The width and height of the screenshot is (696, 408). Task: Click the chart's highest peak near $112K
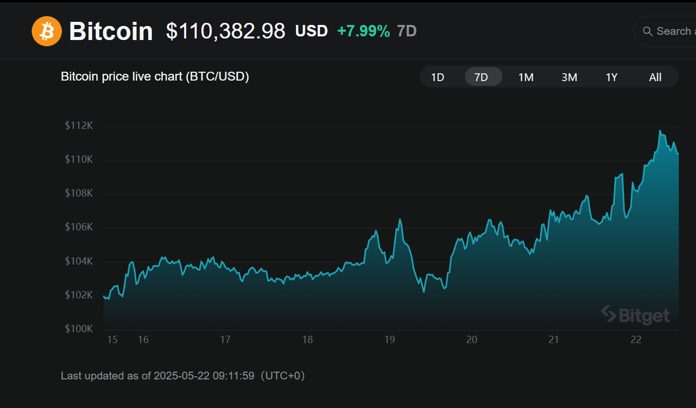pos(660,131)
